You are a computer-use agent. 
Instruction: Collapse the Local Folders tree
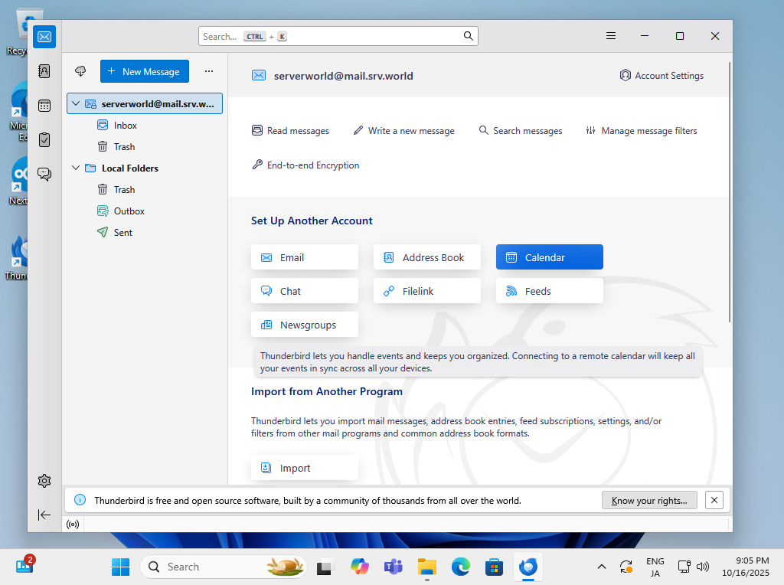[x=76, y=168]
